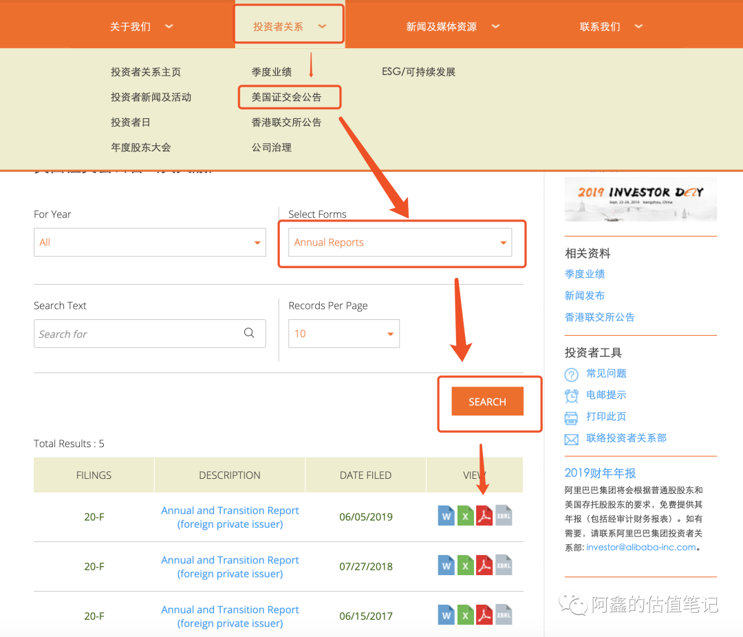Open the 2018 report description link
Screen dimensions: 743x637
pyautogui.click(x=230, y=567)
